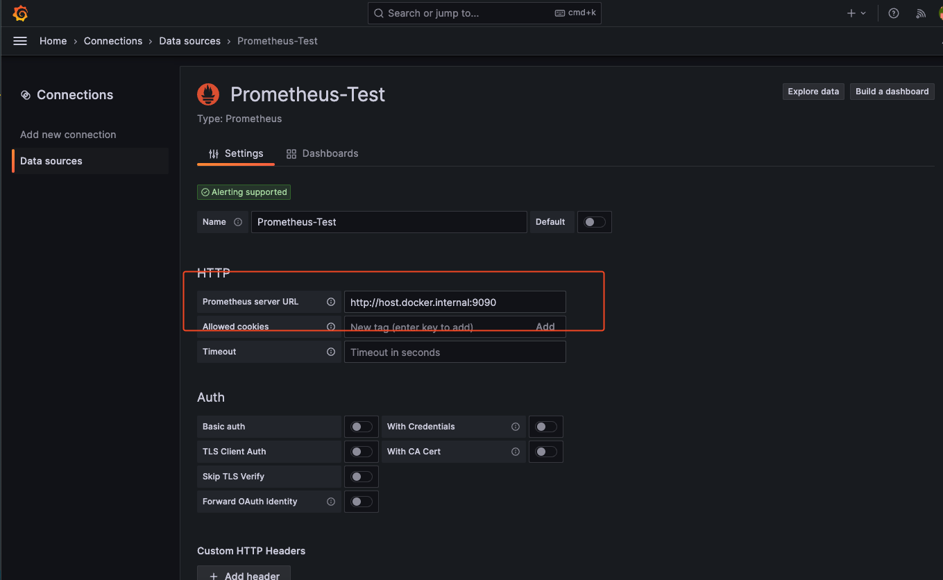Screen dimensions: 943x580
Task: Click the Build a dashboard button
Action: (x=892, y=92)
